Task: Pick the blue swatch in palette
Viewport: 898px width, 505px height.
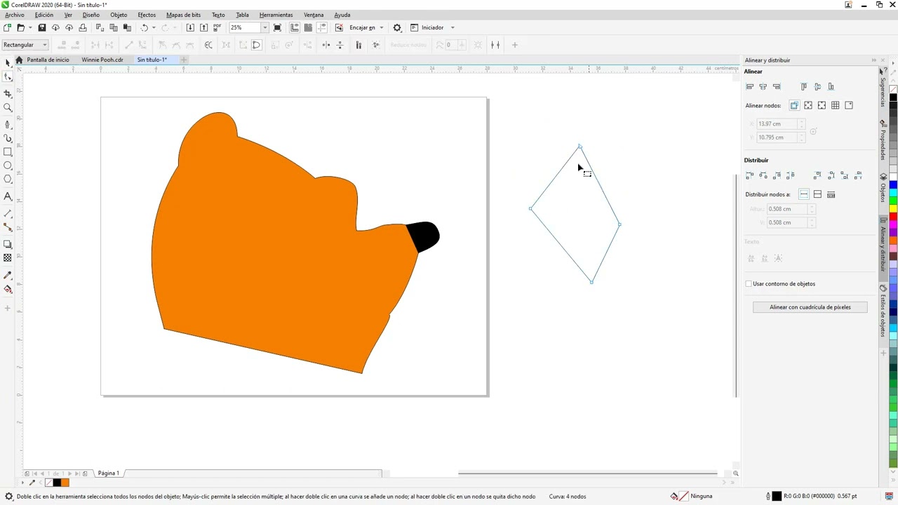Action: pyautogui.click(x=894, y=184)
